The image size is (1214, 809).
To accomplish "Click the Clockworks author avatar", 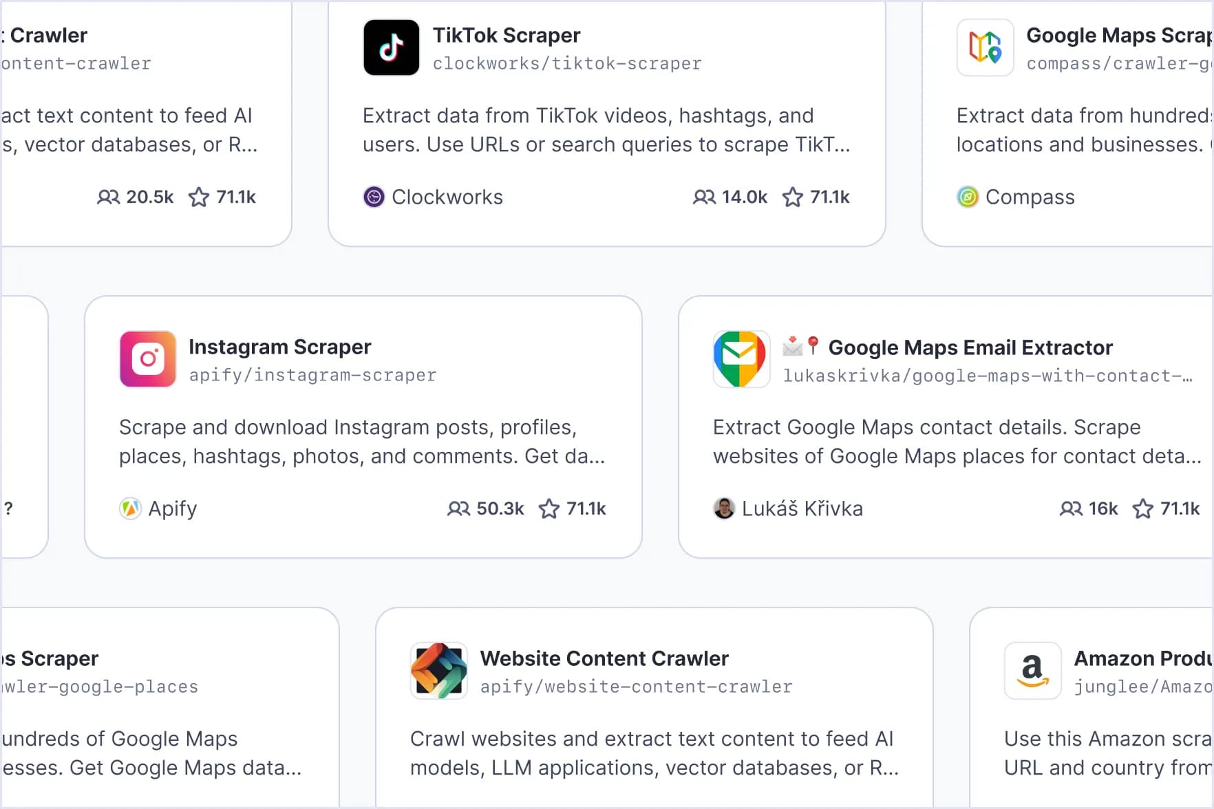I will point(374,197).
